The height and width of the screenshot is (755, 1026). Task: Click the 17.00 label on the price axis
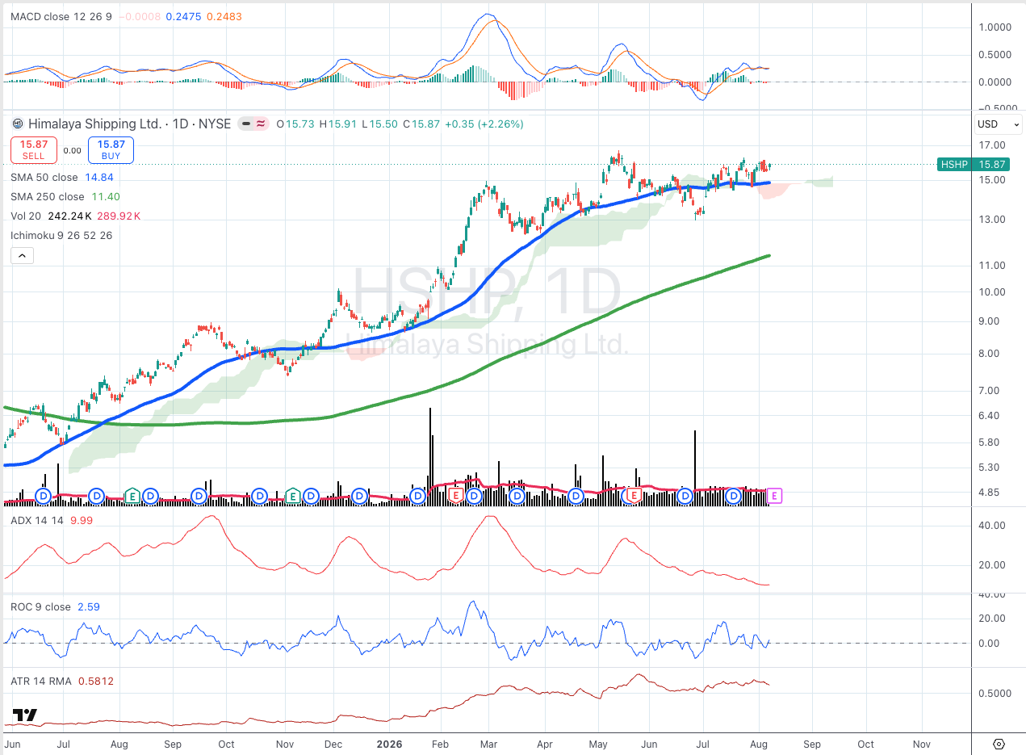993,145
